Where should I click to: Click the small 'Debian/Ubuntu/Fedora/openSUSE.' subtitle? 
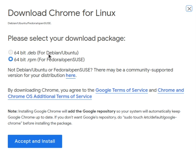[30, 23]
